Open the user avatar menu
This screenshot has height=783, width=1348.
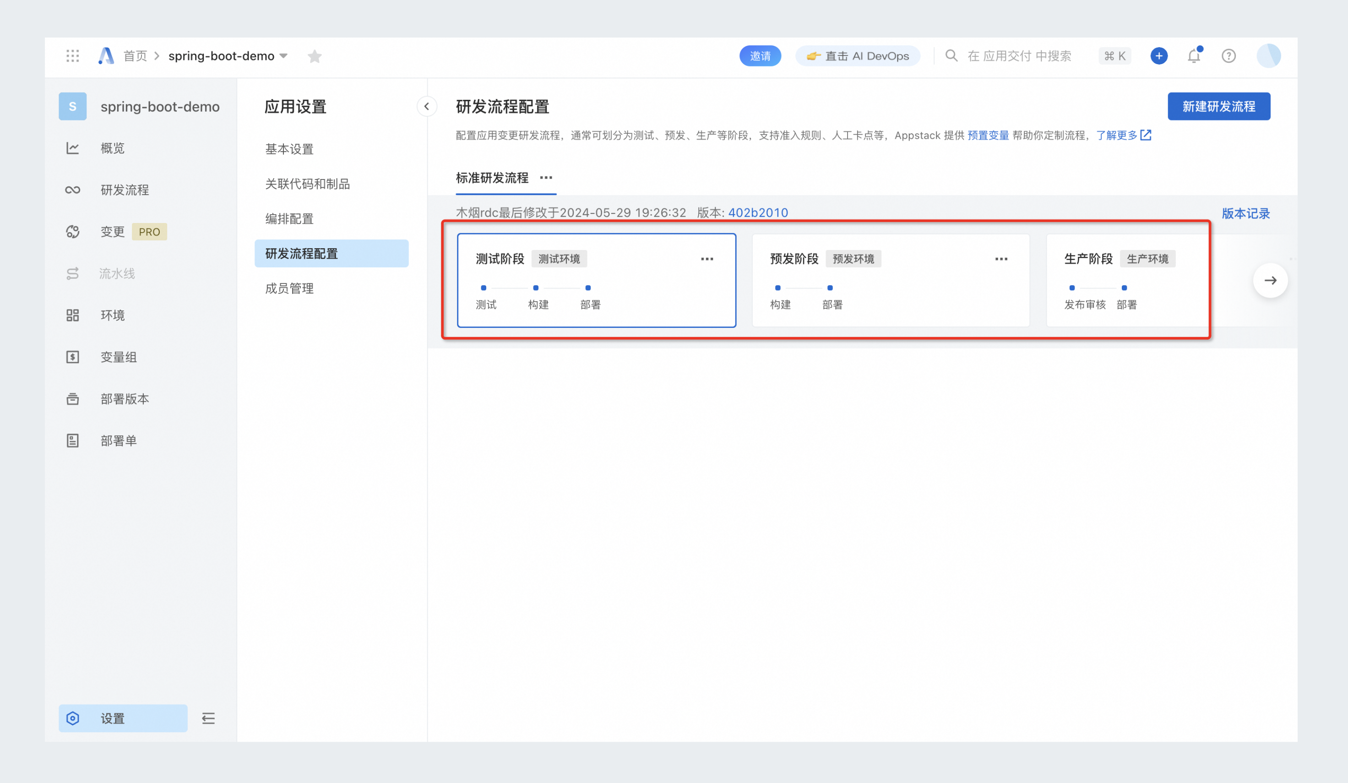(1268, 55)
